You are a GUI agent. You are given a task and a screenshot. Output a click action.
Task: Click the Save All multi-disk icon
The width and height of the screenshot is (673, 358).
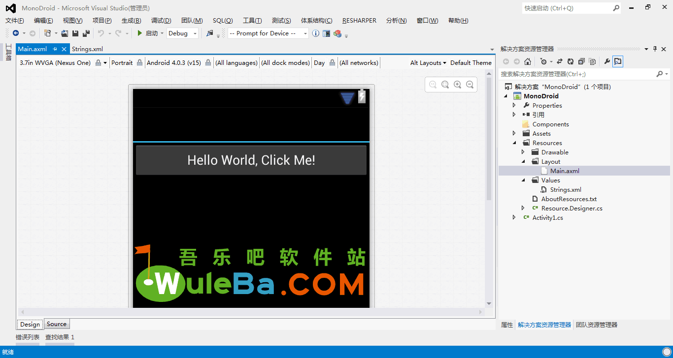(86, 33)
